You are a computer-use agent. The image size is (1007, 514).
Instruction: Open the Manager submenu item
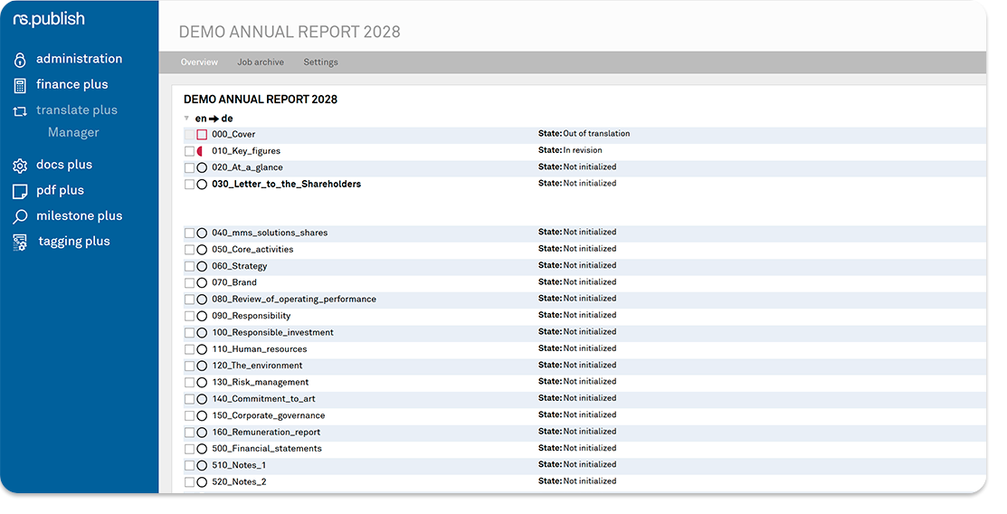click(x=73, y=133)
